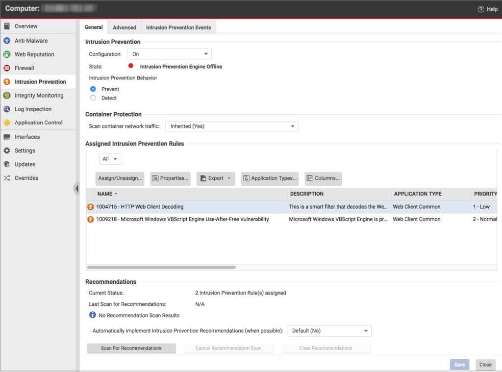Open the Anti-Malware section icon in sidebar

(6, 40)
